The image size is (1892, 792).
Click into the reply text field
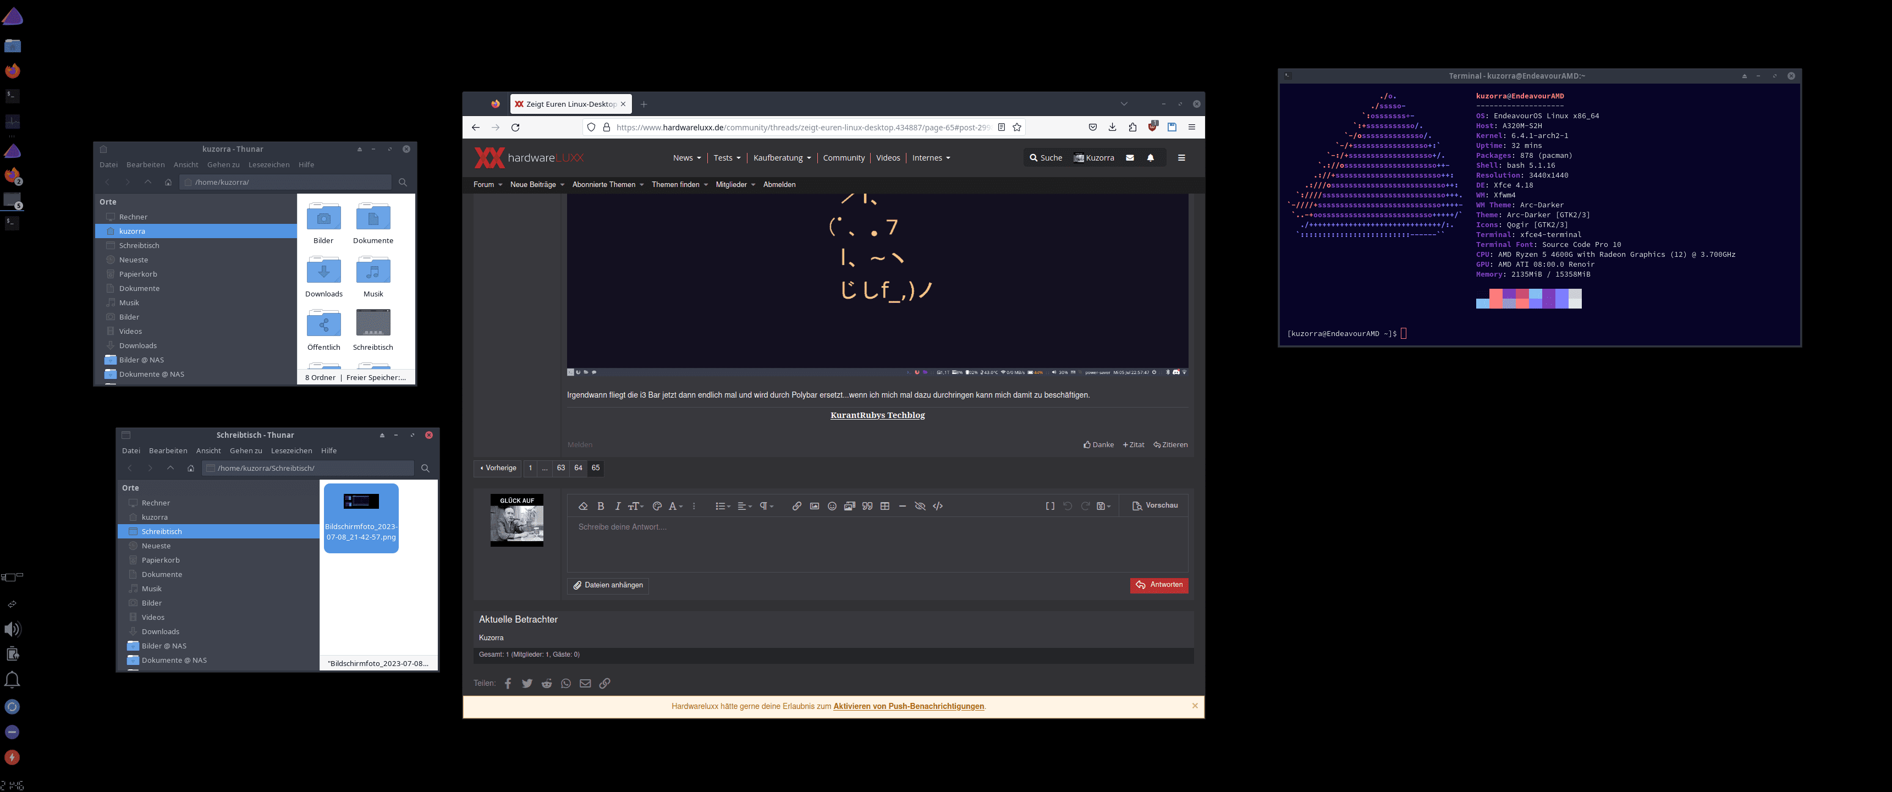pyautogui.click(x=877, y=544)
